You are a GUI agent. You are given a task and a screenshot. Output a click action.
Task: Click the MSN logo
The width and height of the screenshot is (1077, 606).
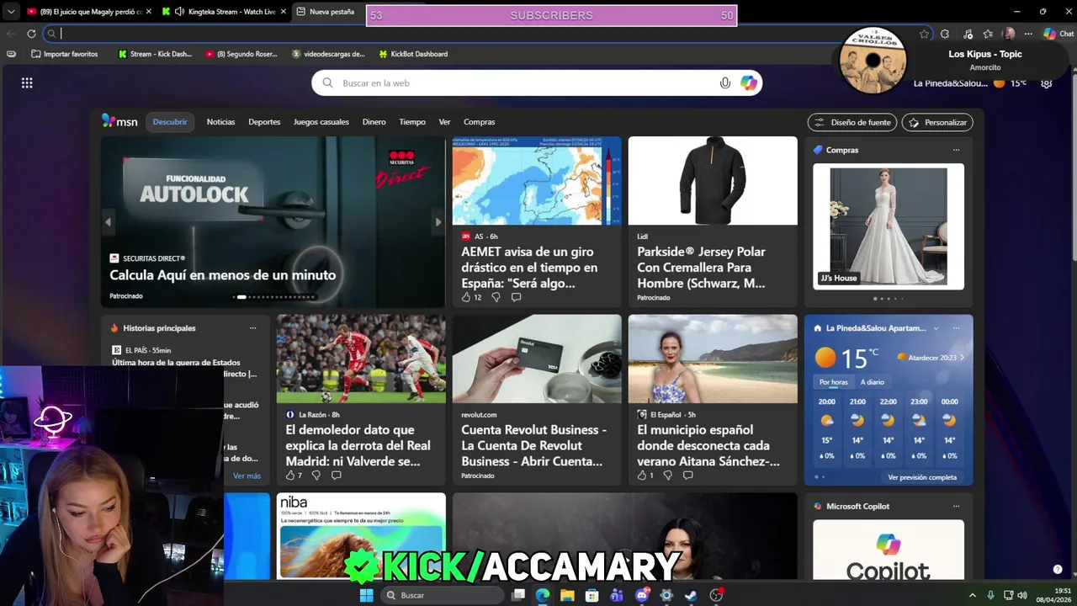click(x=119, y=121)
